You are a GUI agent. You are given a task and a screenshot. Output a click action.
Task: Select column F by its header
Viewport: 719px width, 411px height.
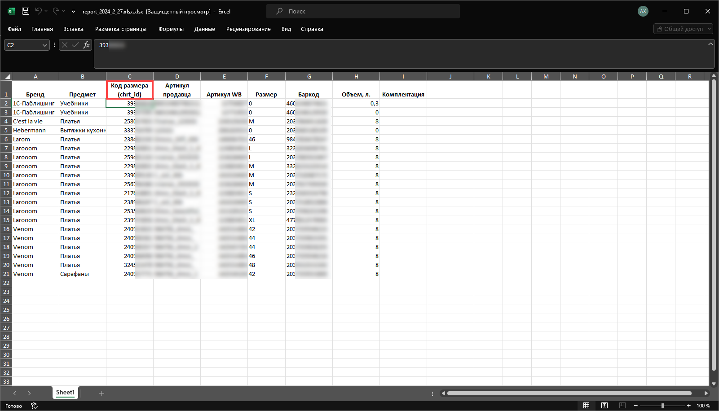tap(266, 76)
